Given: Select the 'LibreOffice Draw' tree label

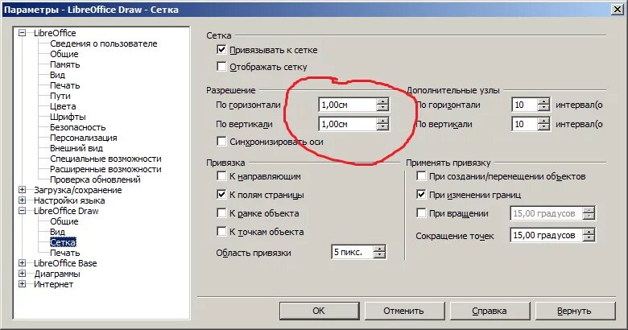Looking at the screenshot, I should pos(66,211).
